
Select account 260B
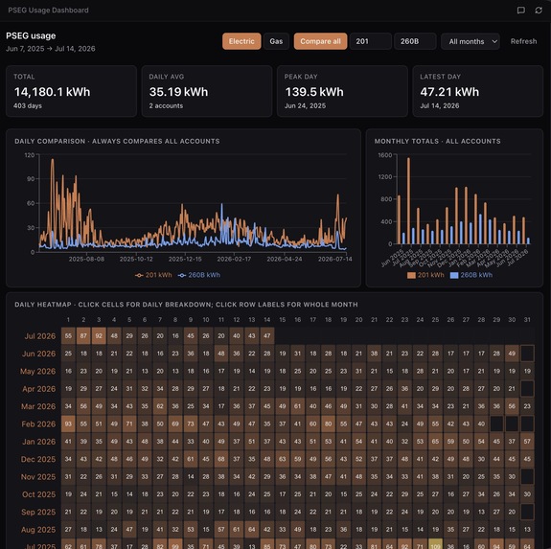pyautogui.click(x=415, y=41)
